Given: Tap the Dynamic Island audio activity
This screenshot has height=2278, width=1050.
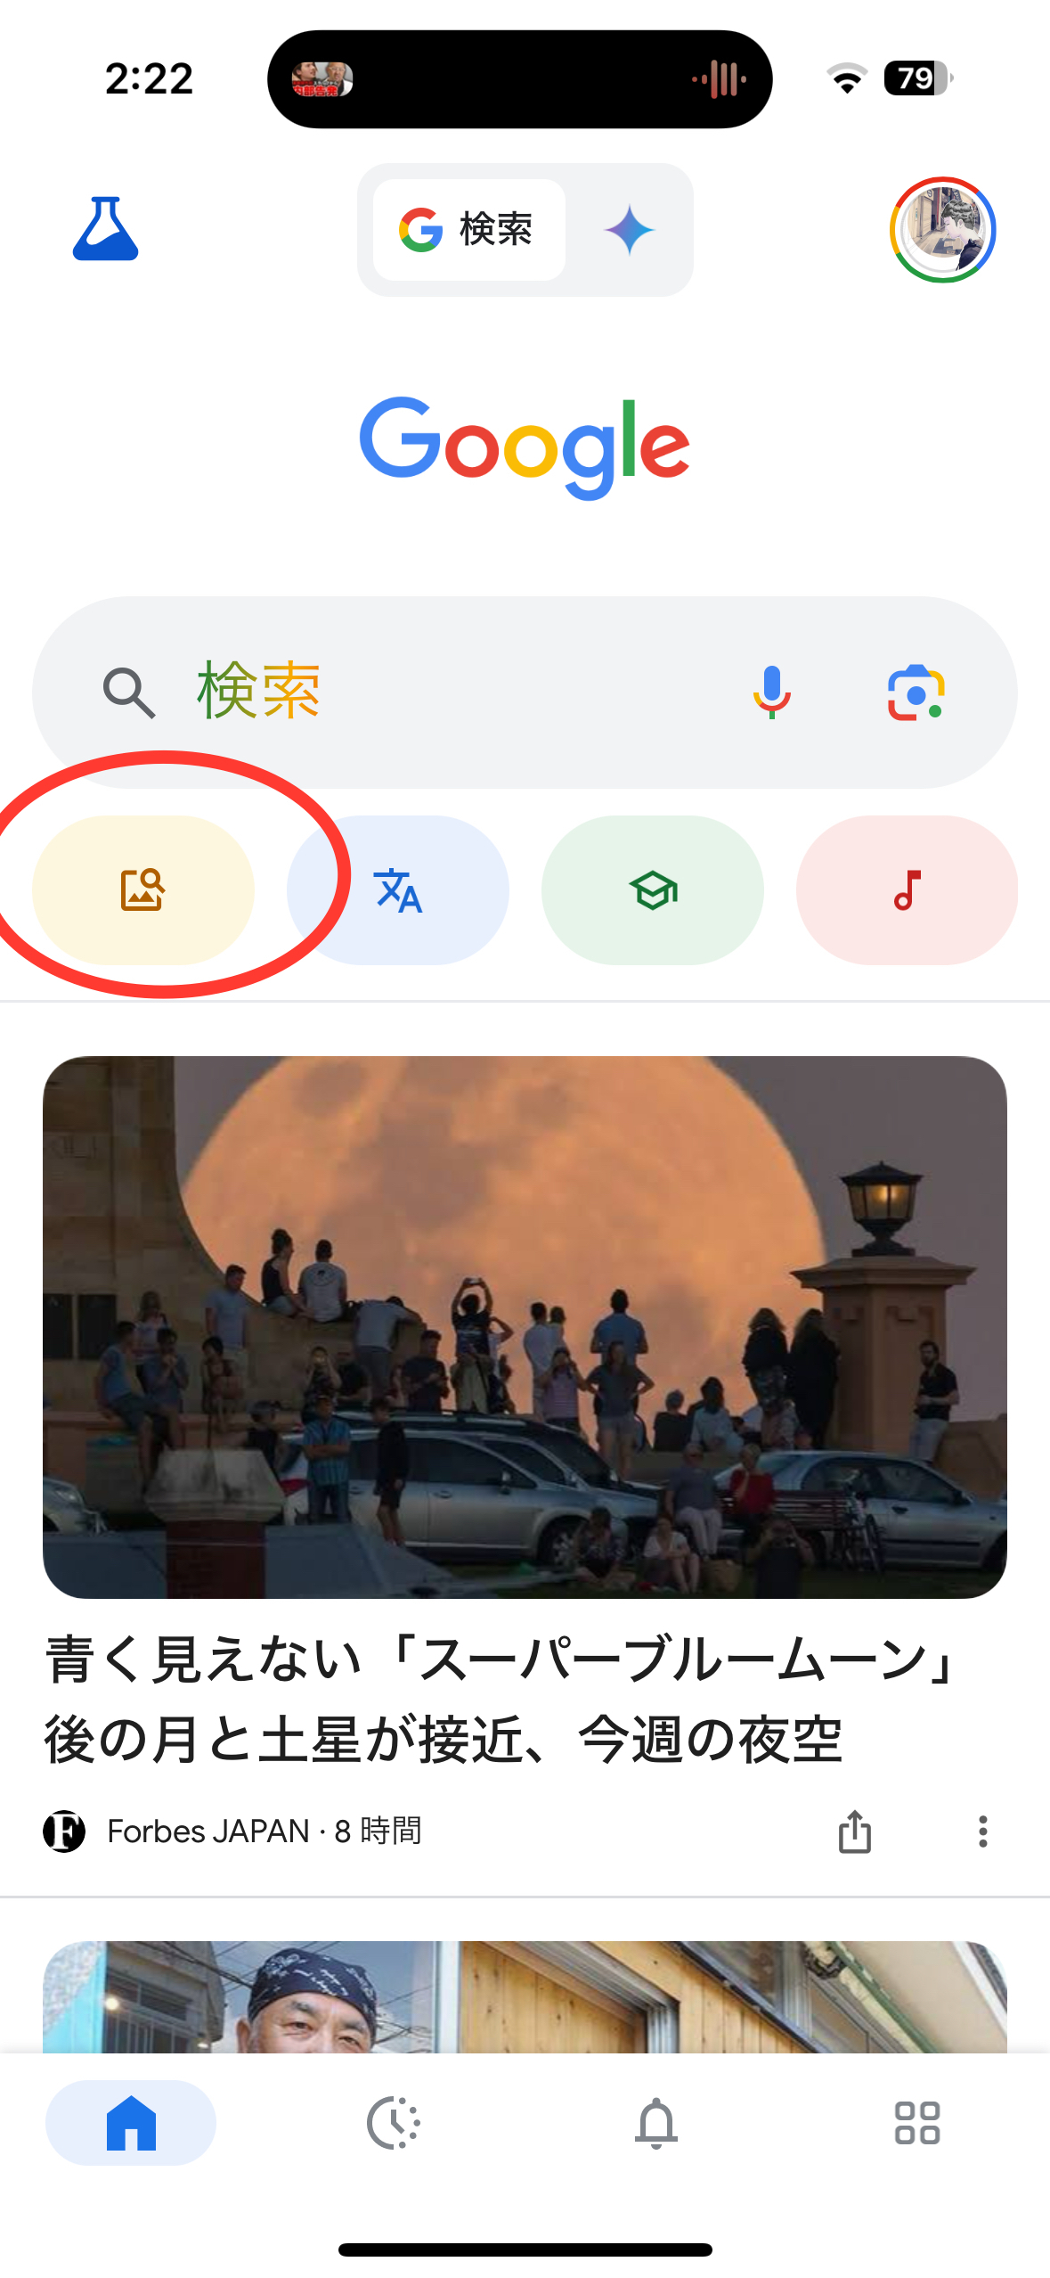Looking at the screenshot, I should point(520,79).
